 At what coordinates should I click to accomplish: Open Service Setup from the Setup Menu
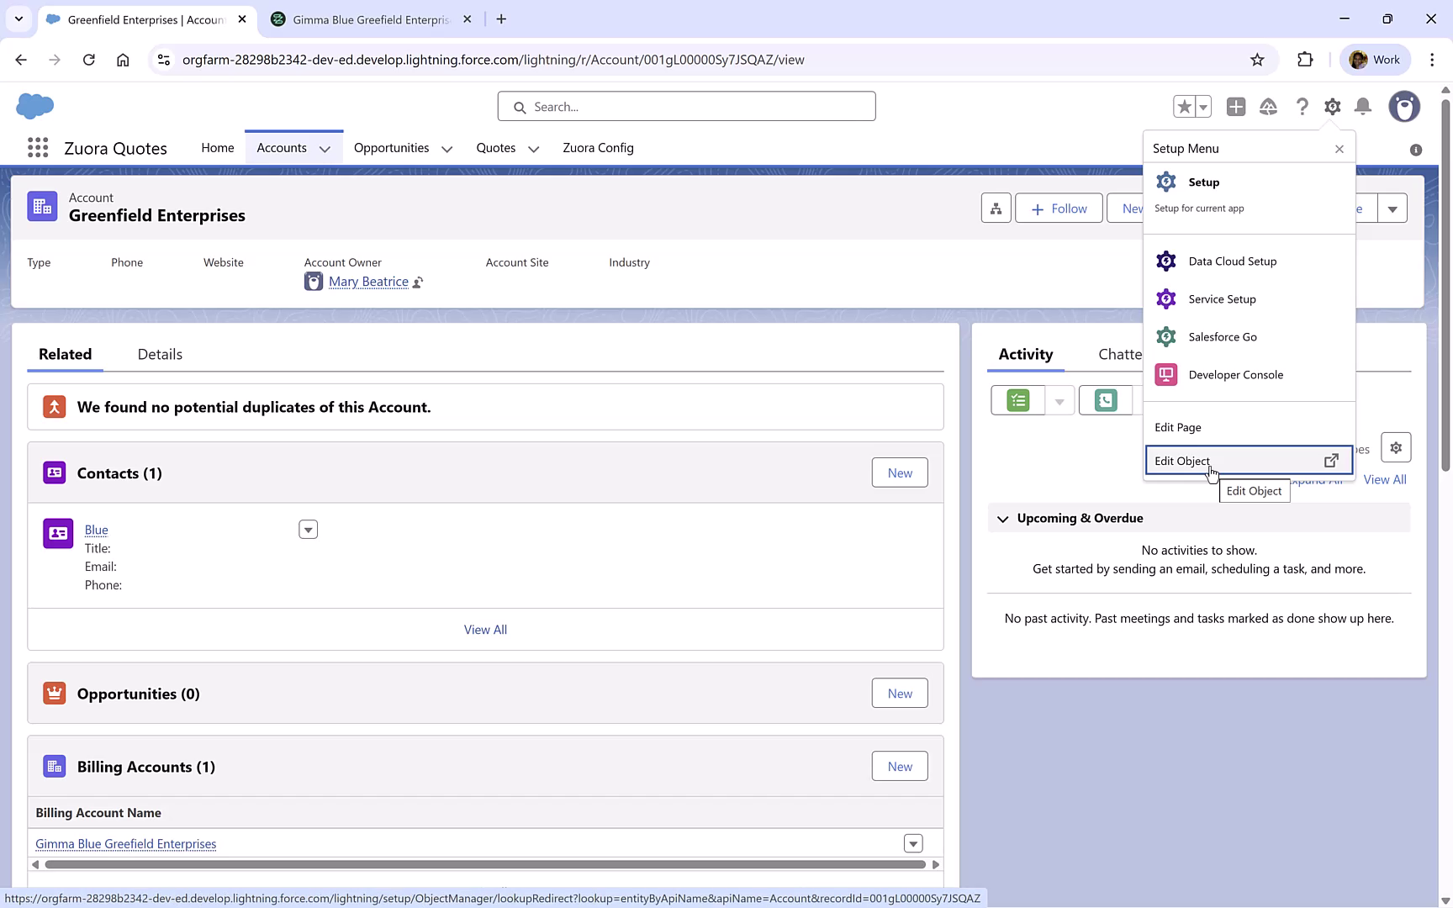pos(1222,298)
